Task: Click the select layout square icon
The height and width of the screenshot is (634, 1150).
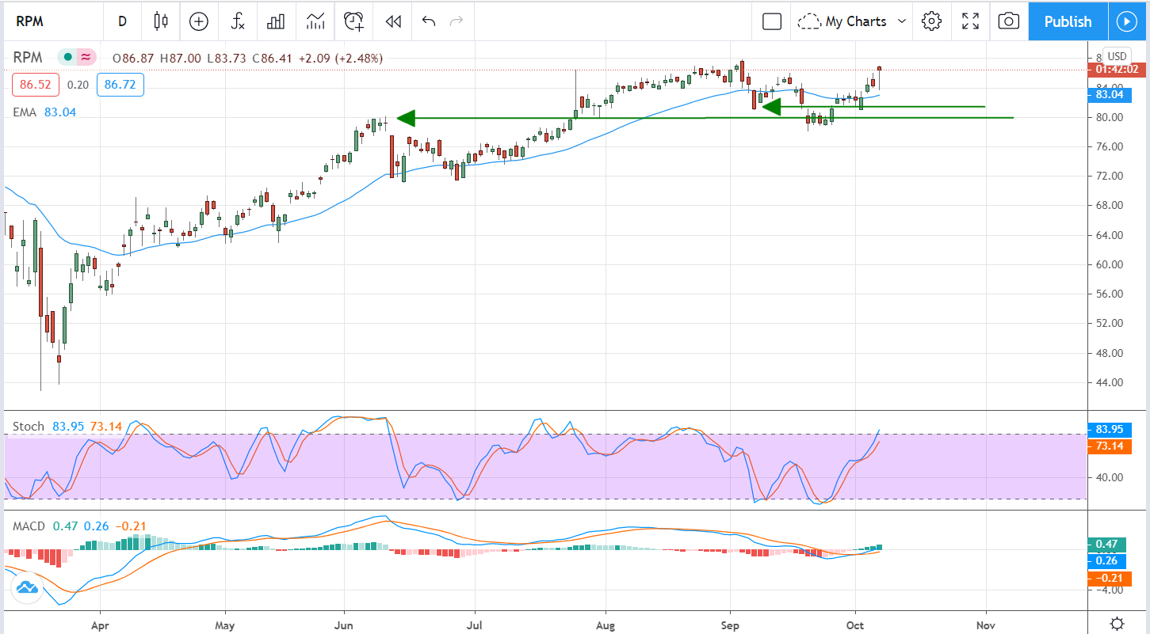Action: (x=771, y=21)
